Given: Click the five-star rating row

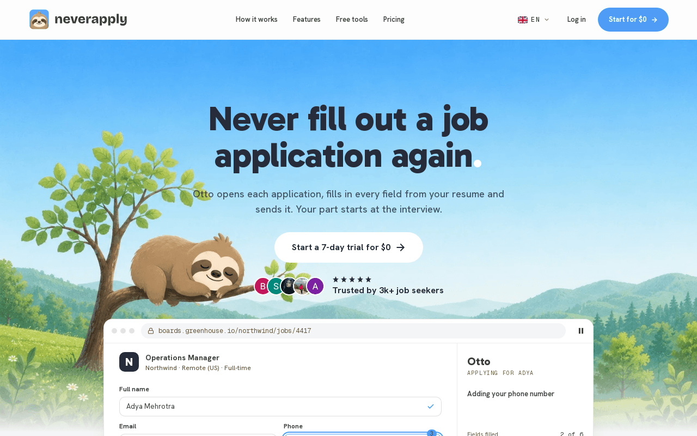Looking at the screenshot, I should [352, 280].
